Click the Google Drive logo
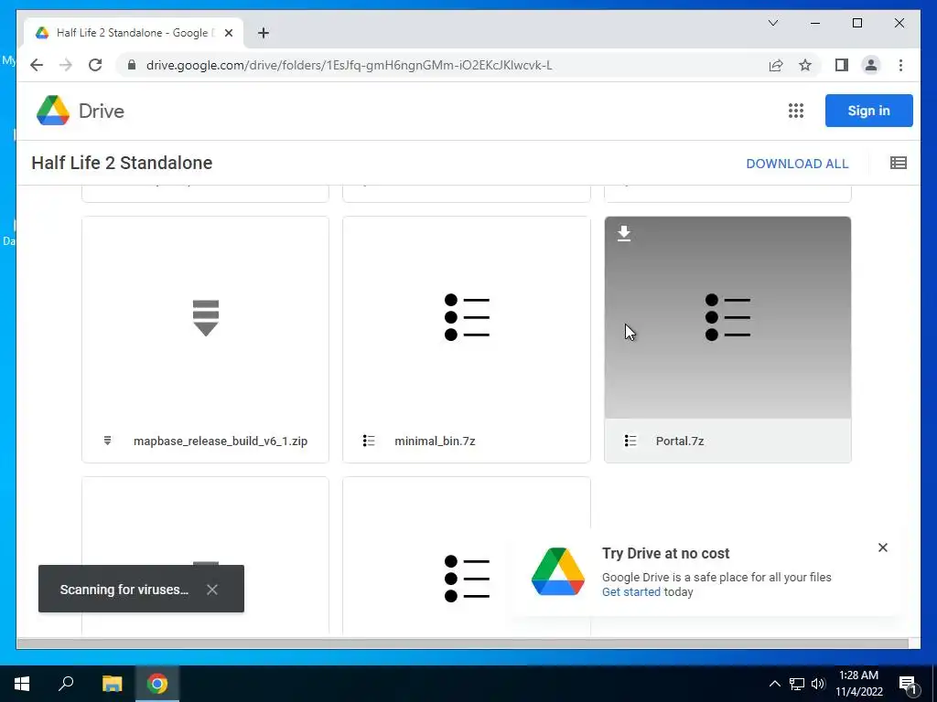937x702 pixels. point(52,111)
